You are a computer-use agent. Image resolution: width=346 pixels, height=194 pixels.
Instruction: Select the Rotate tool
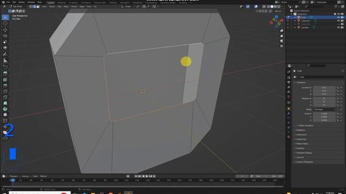5,36
